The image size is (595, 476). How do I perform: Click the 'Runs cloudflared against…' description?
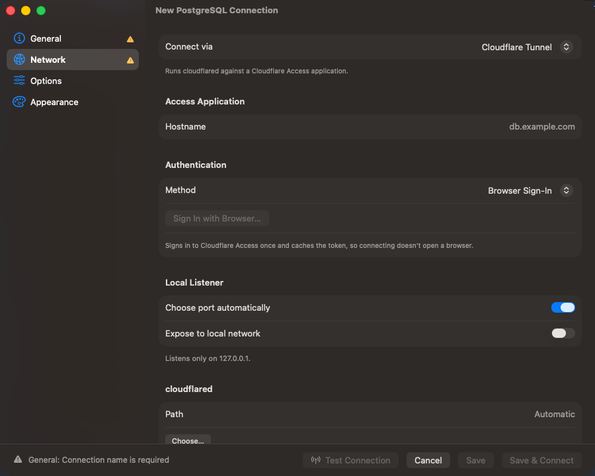point(257,71)
